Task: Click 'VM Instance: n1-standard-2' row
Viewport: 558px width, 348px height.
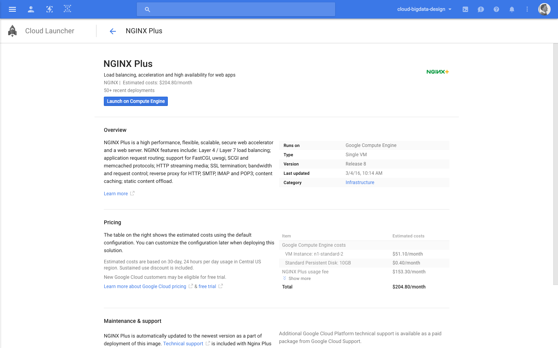Action: coord(364,254)
